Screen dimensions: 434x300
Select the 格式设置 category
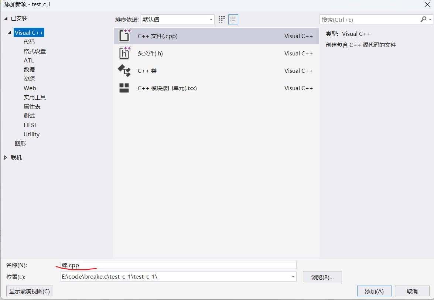(x=35, y=51)
